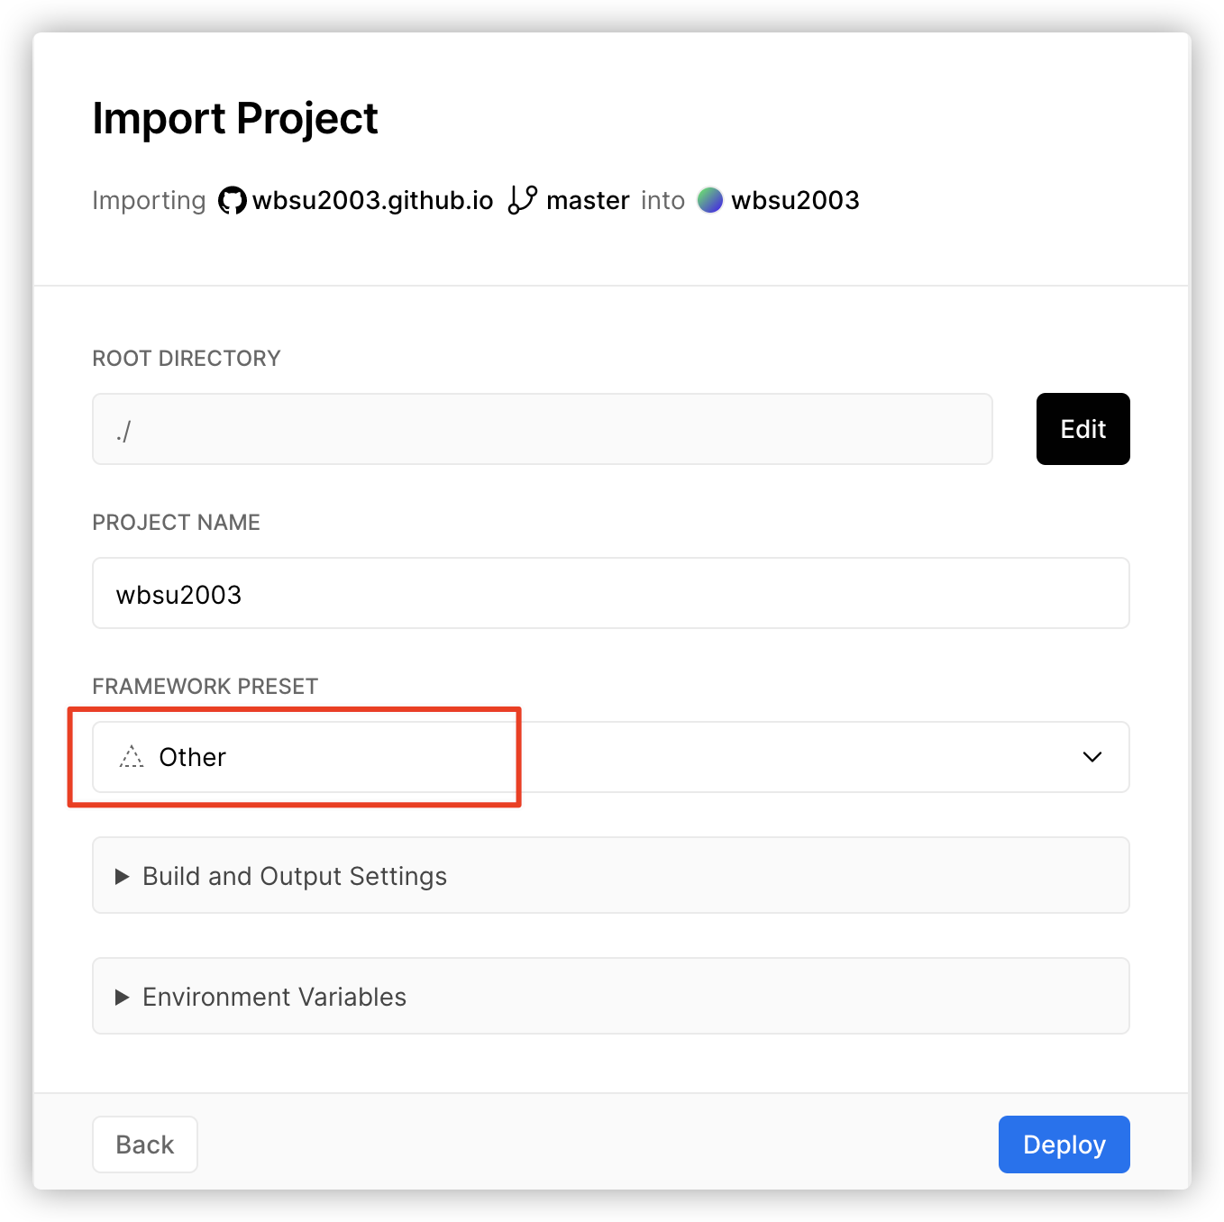1224x1222 pixels.
Task: Click the git branch icon
Action: tap(522, 200)
